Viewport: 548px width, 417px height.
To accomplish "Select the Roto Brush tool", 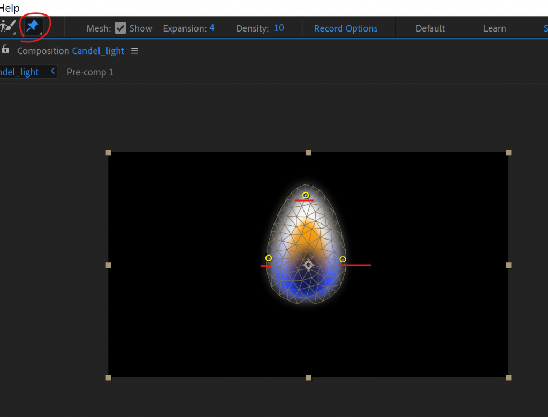I will pyautogui.click(x=7, y=27).
